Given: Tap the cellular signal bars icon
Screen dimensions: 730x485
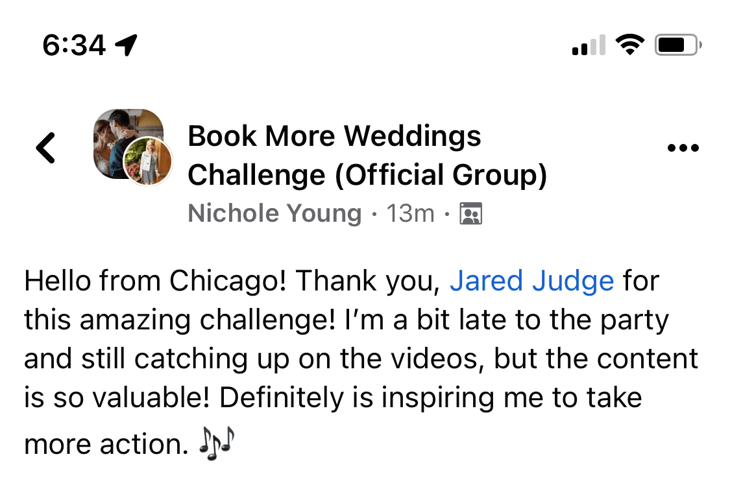Looking at the screenshot, I should 589,45.
